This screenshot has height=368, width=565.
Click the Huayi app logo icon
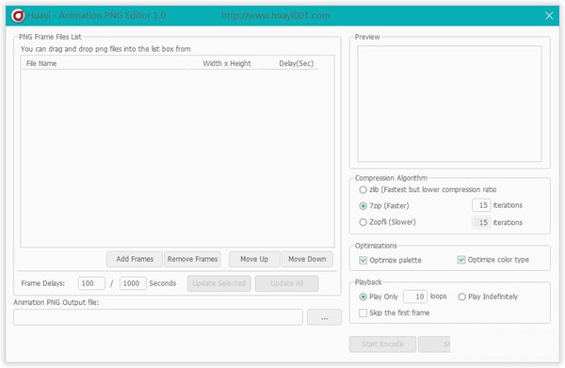18,16
